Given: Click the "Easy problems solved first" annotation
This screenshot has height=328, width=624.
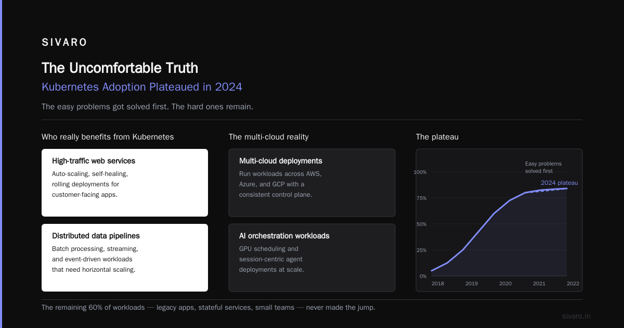Looking at the screenshot, I should click(x=543, y=167).
